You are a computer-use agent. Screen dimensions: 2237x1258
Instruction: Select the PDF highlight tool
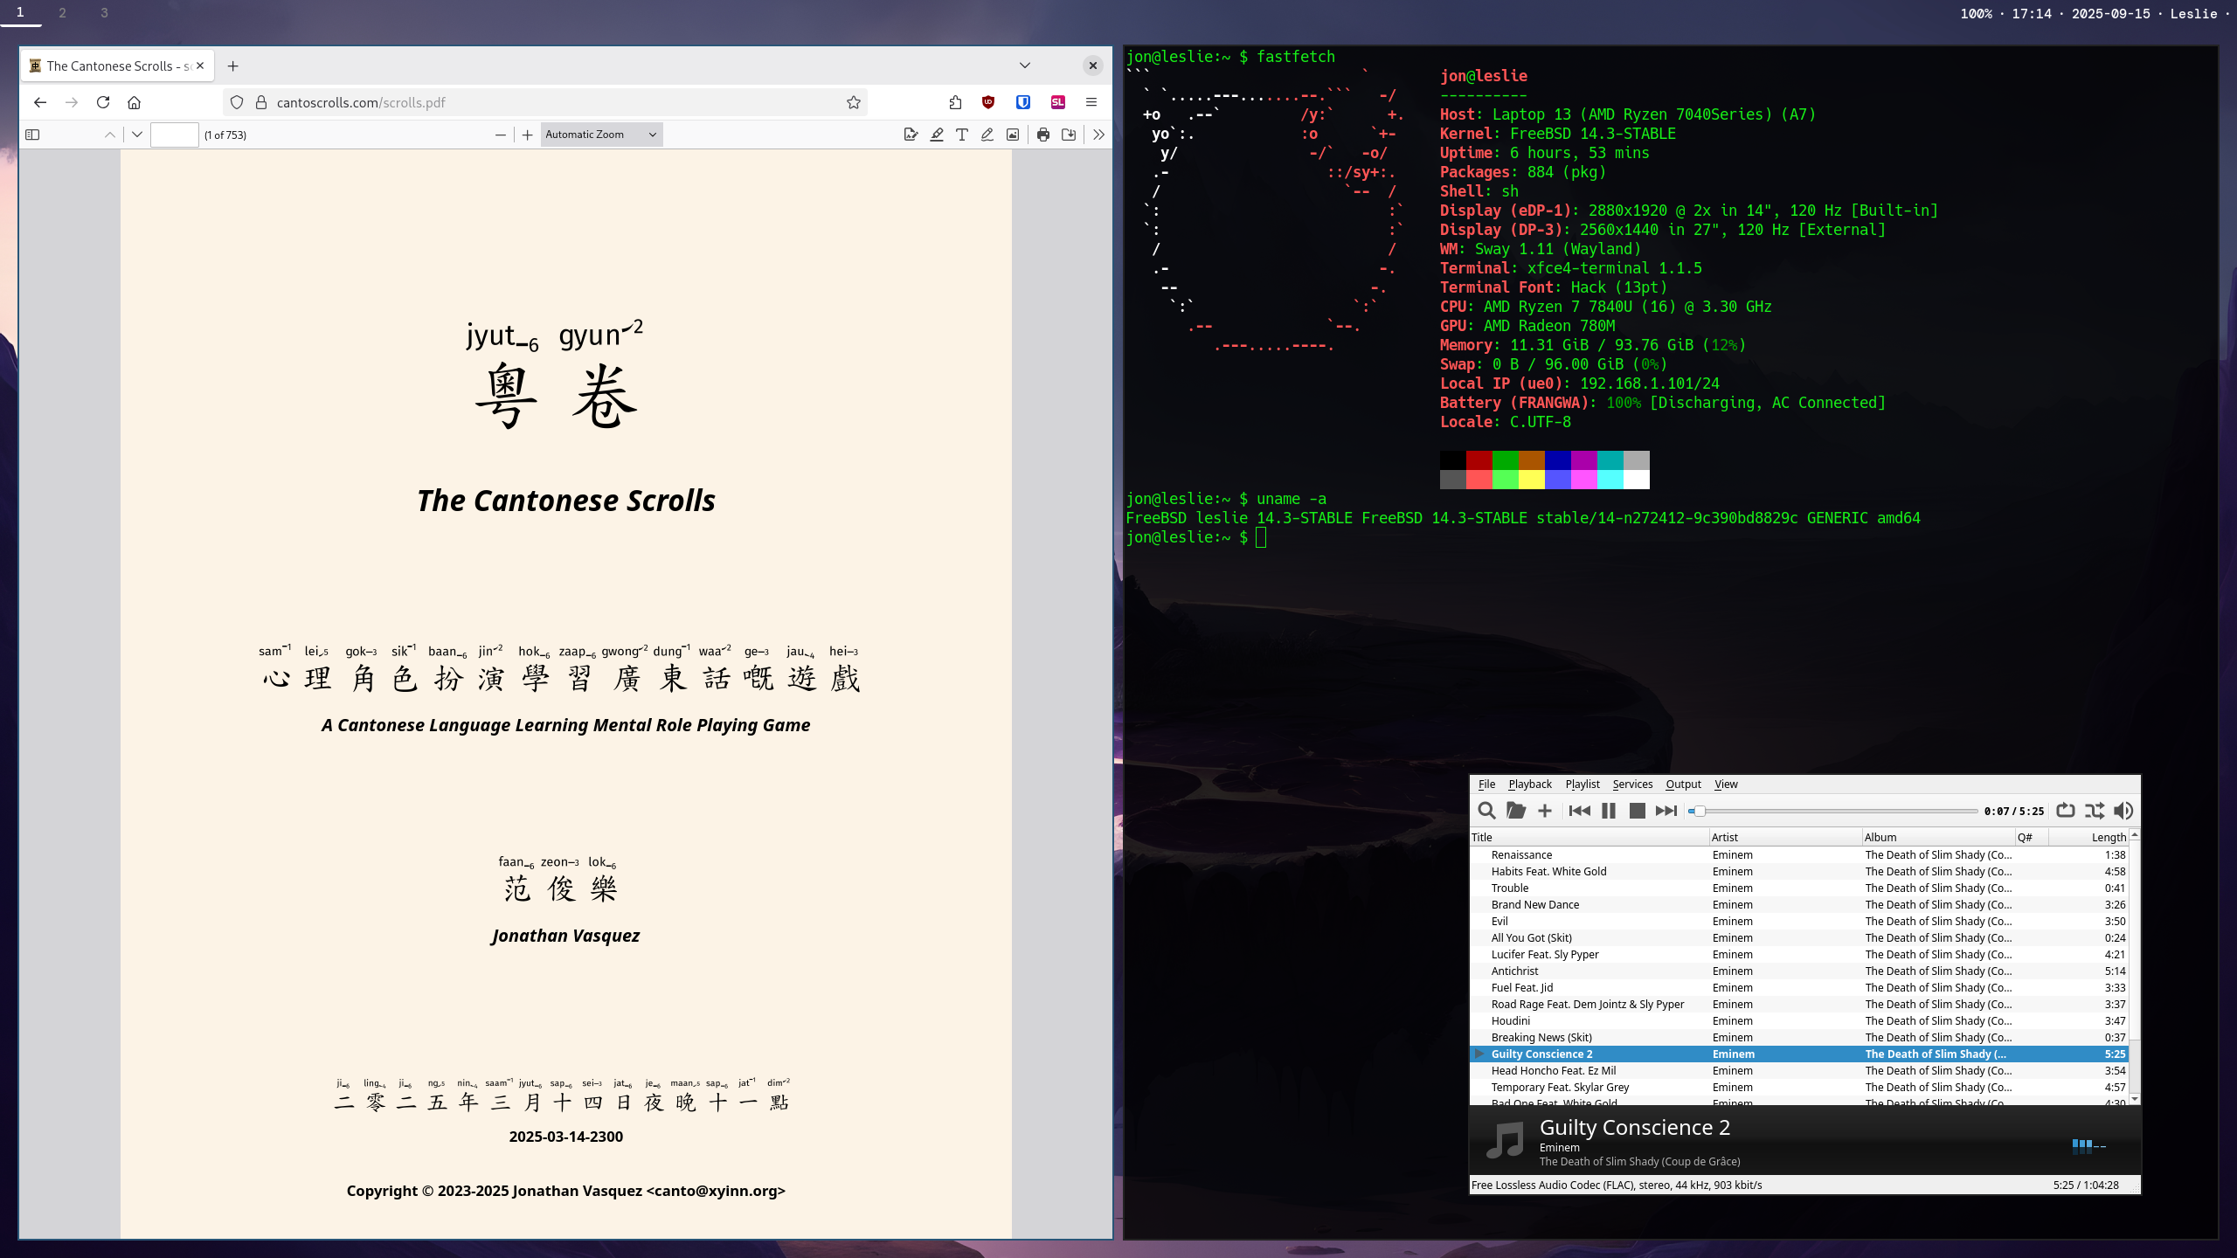(937, 135)
